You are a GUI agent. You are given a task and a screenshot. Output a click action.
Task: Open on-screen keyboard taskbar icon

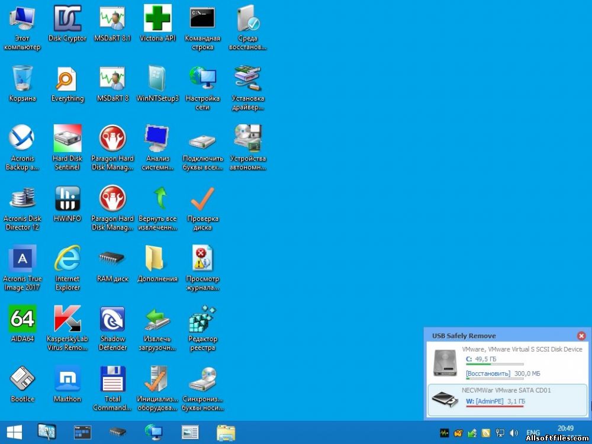tap(47, 432)
